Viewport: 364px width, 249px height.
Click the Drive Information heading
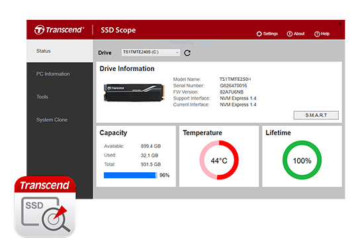127,69
